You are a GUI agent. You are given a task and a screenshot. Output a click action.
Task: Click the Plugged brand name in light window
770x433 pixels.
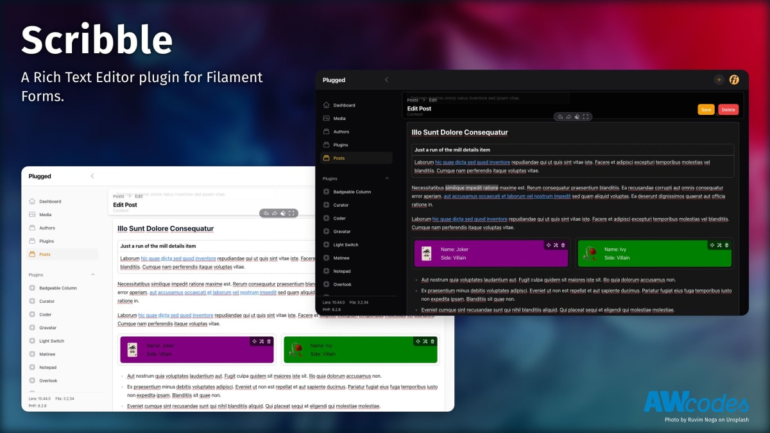pos(40,176)
